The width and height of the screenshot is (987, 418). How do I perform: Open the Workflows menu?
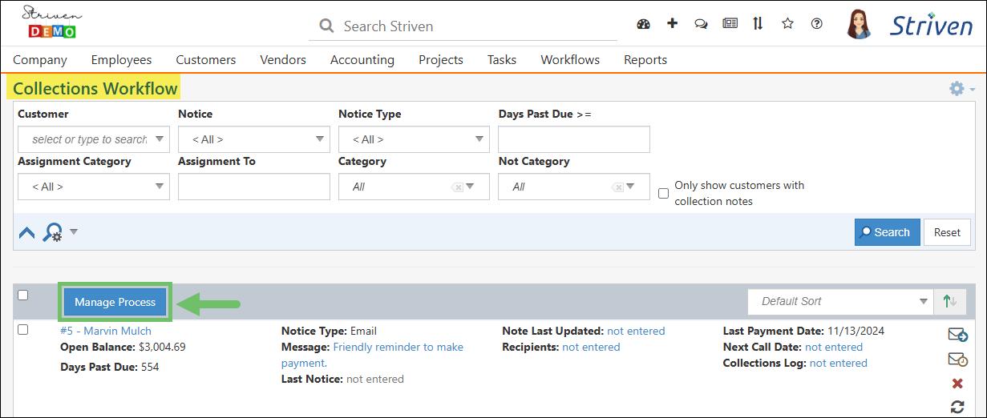570,59
